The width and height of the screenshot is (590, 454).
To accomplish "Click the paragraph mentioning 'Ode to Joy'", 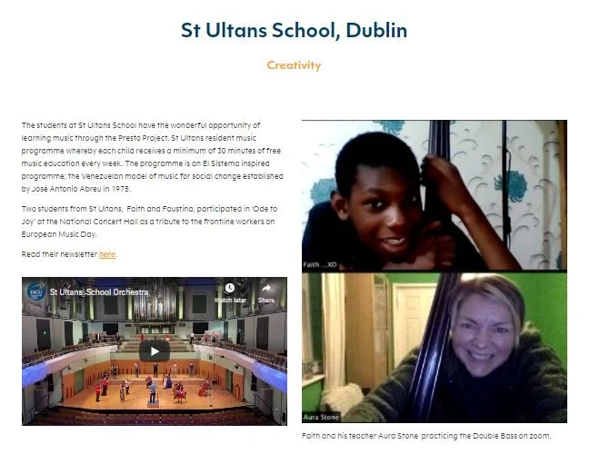I will (x=149, y=222).
